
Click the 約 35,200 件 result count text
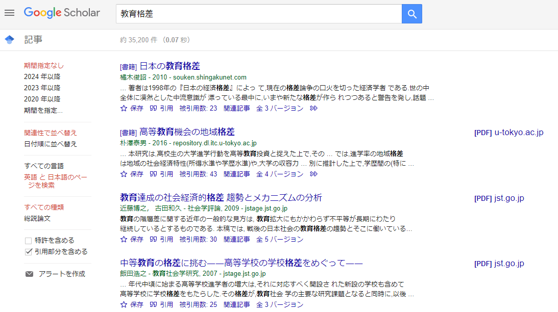[x=138, y=40]
